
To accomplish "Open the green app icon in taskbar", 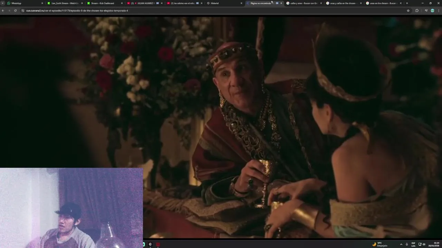I will pos(144,244).
